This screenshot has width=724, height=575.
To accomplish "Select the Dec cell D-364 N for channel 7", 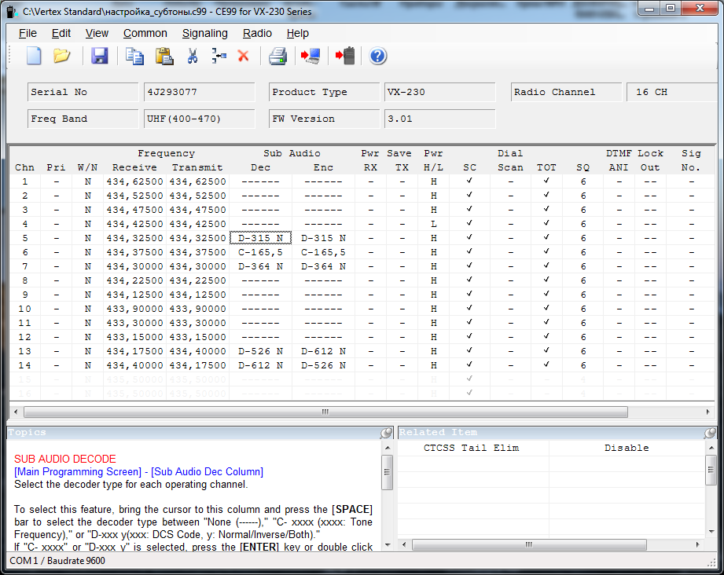I will coord(260,266).
